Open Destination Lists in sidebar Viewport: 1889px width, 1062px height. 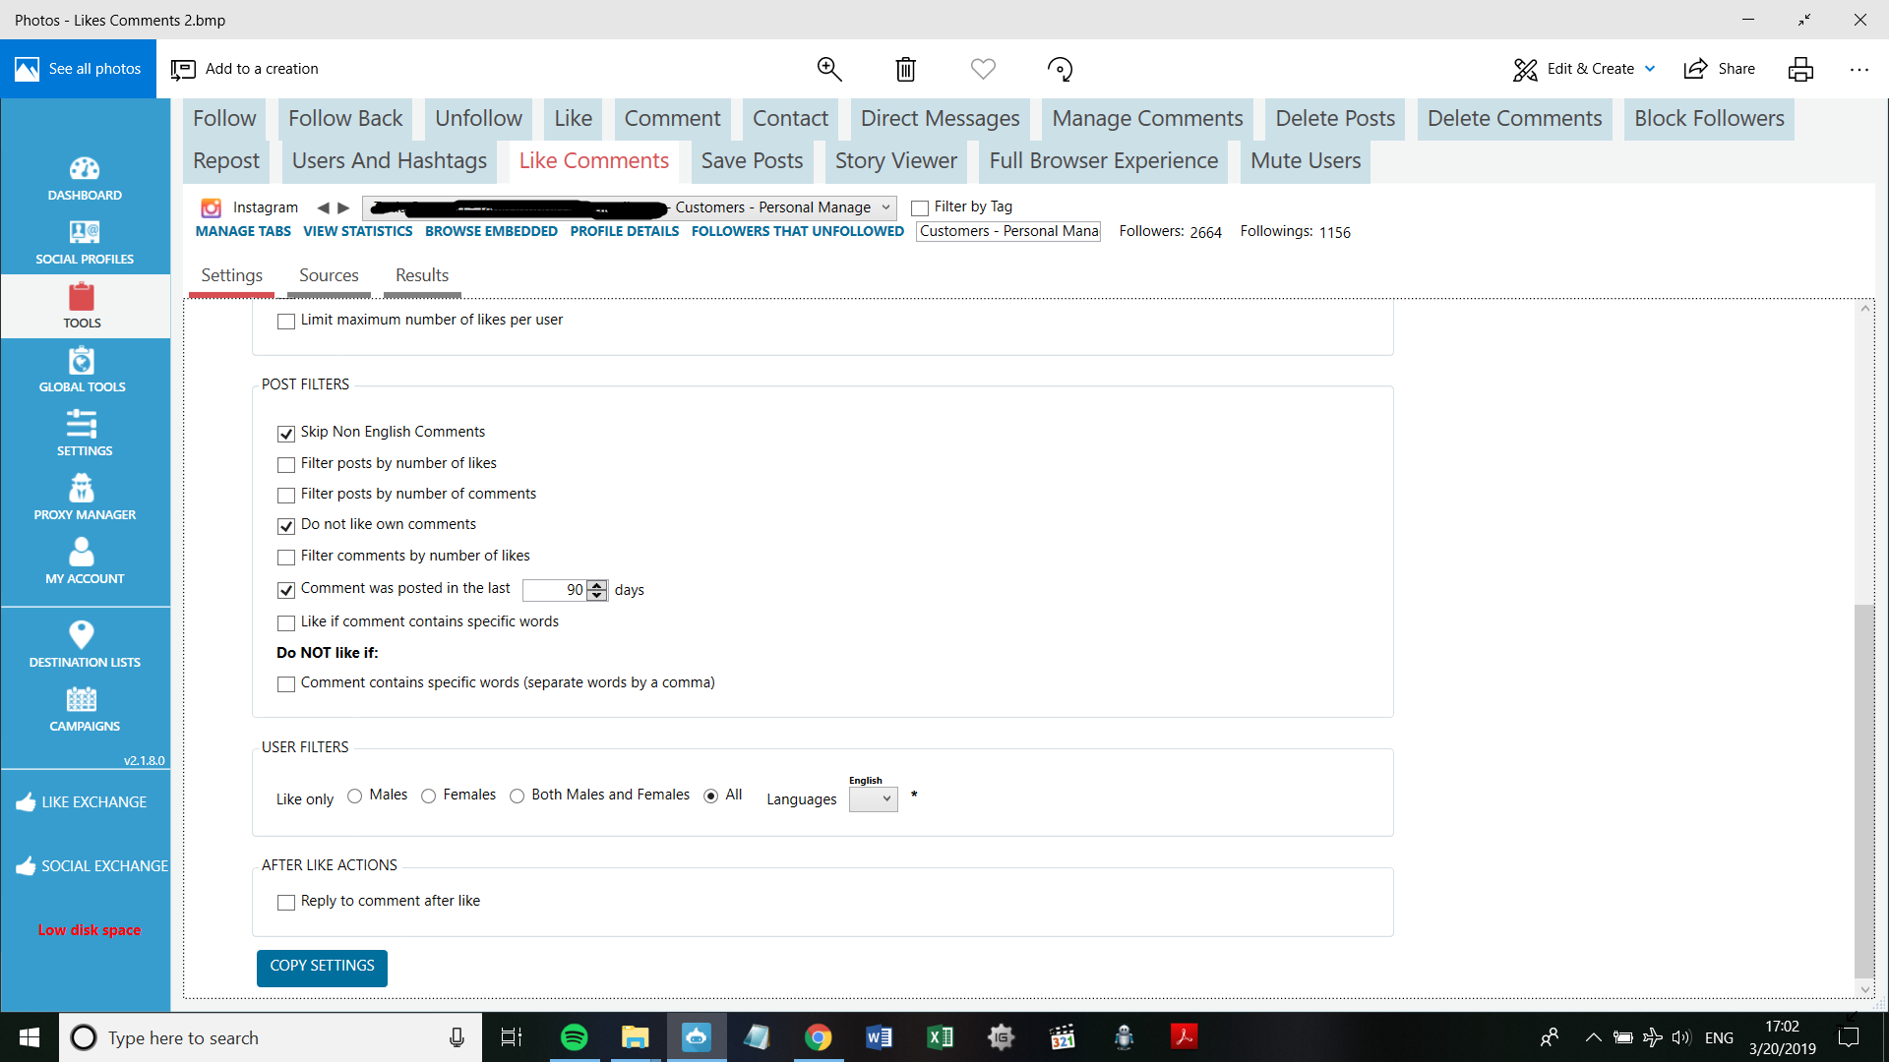85,645
